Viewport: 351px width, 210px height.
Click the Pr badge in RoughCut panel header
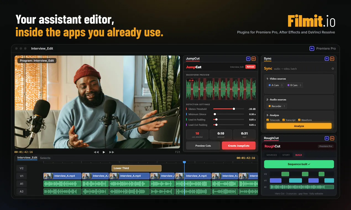(327, 138)
